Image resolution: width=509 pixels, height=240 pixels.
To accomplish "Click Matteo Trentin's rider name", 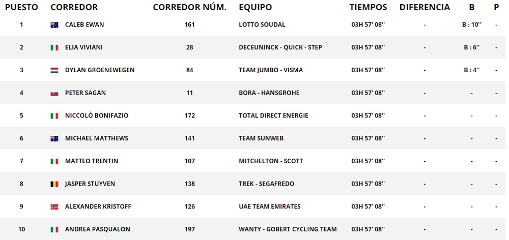I will 92,161.
